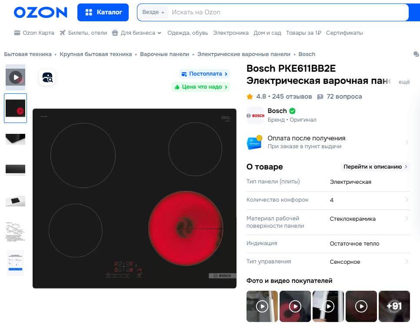The image size is (420, 332).
Task: Open the image search icon on photo
Action: [x=47, y=77]
